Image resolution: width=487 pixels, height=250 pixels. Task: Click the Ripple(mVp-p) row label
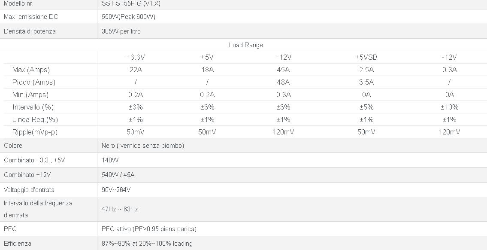coord(35,132)
